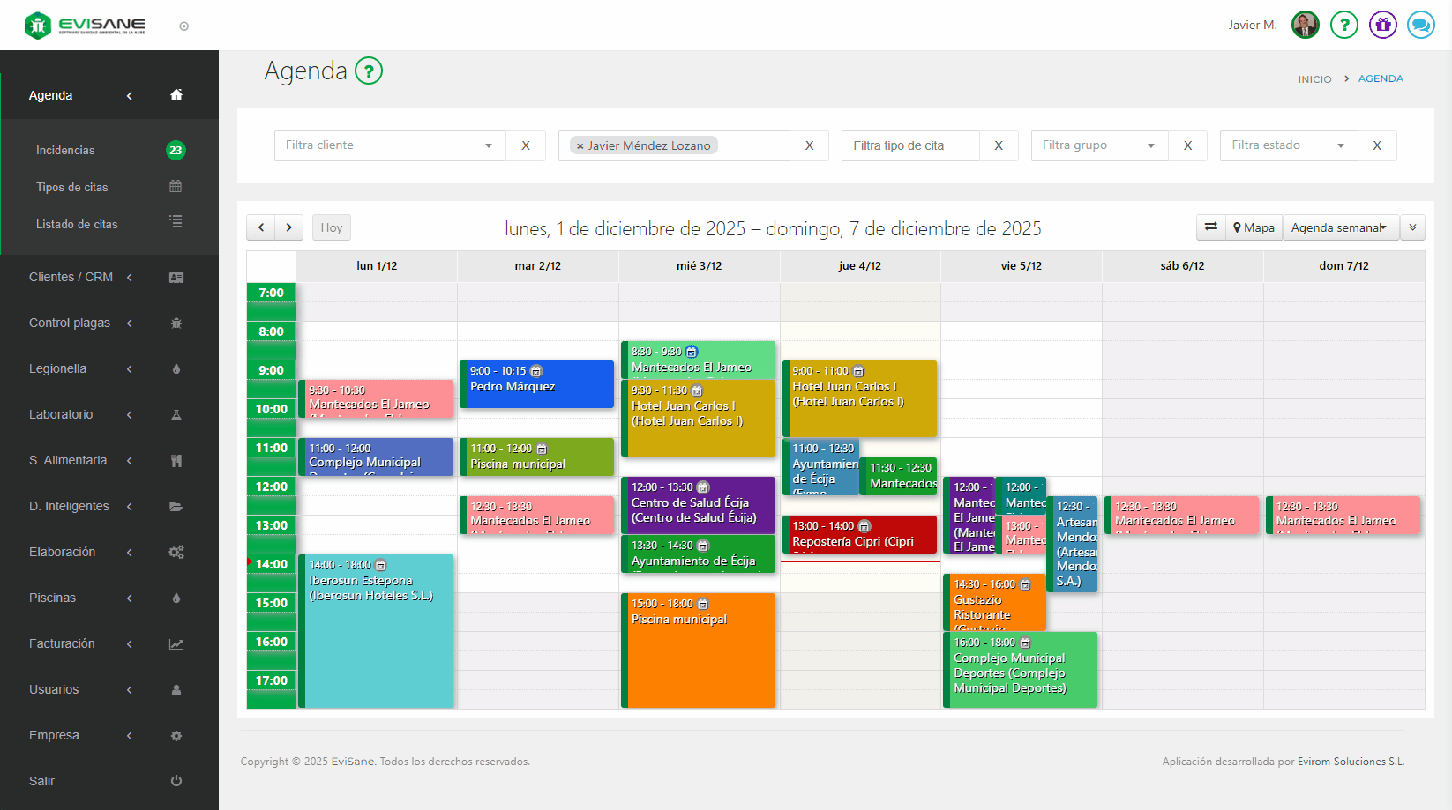Open the chat bubble icon top right
The image size is (1452, 810).
tap(1420, 25)
